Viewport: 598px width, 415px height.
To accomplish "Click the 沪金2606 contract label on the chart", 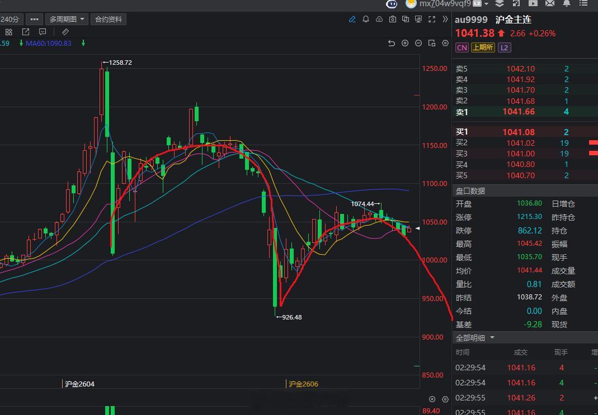I will coord(303,384).
